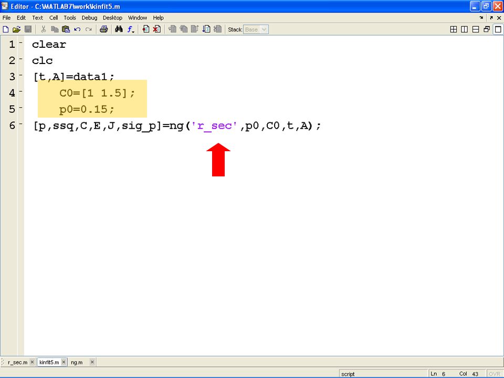This screenshot has width=504, height=378.
Task: Toggle breakpoint dash on line 6
Action: click(x=20, y=124)
